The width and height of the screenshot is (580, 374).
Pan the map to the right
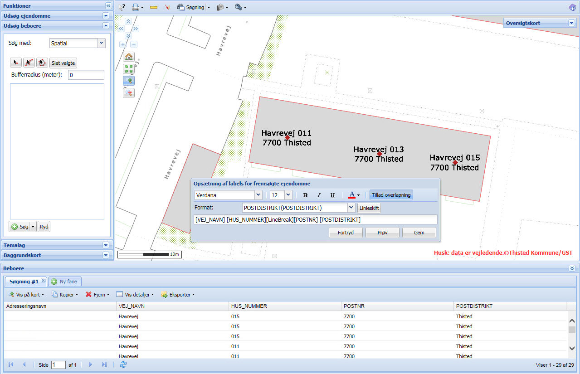click(136, 29)
